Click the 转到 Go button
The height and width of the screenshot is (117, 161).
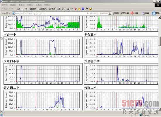tap(116, 13)
